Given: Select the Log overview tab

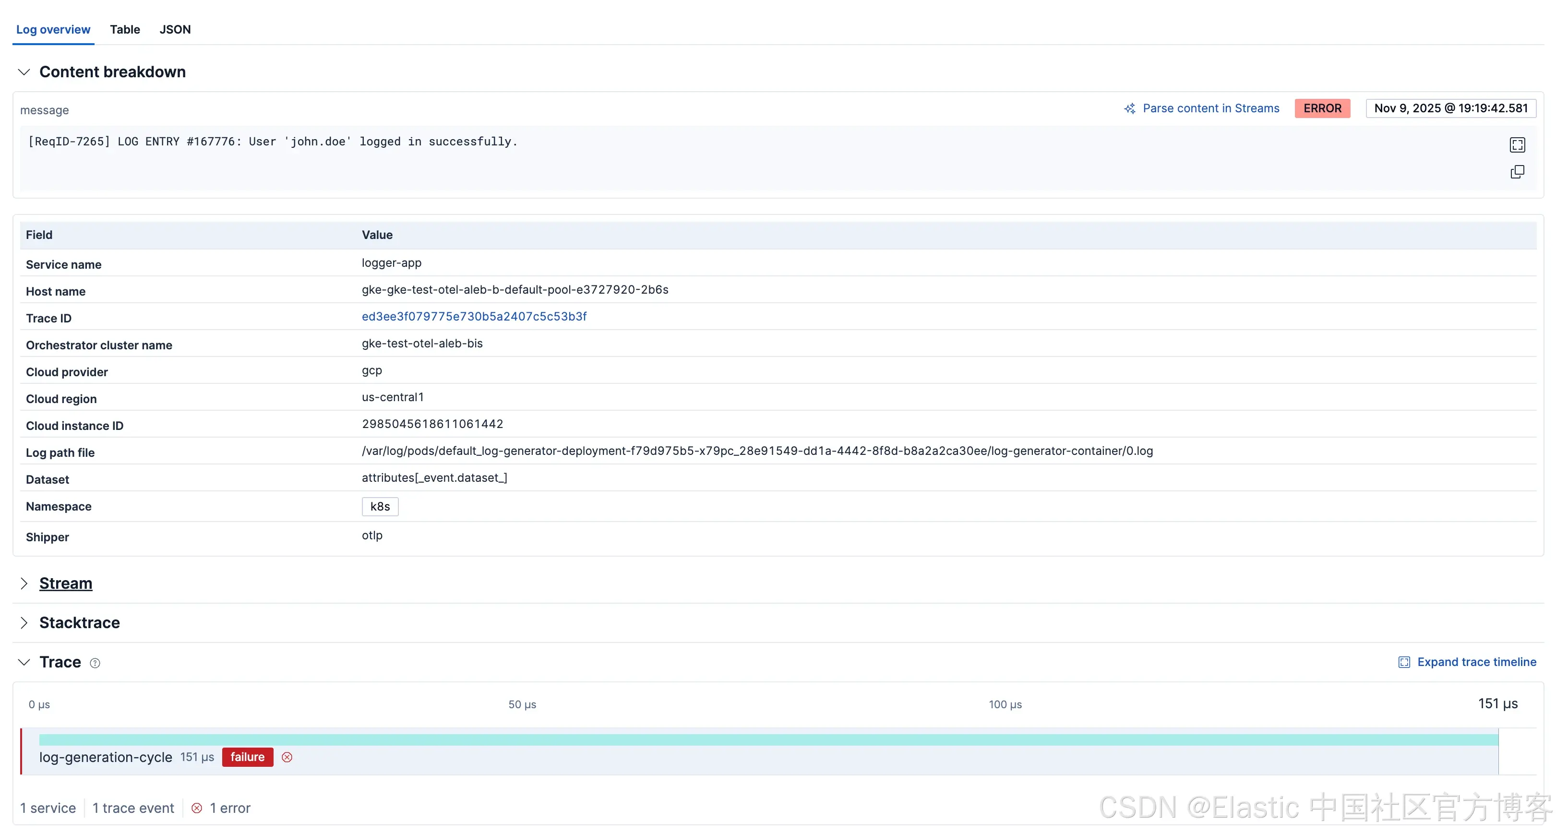Looking at the screenshot, I should [x=53, y=30].
